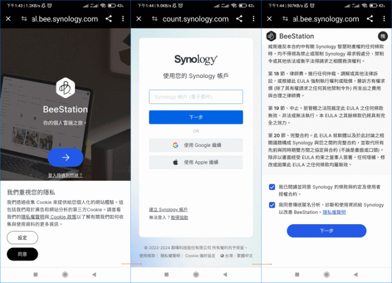Open site settings icon in left phone address bar
This screenshot has height=283, width=392.
[24, 19]
